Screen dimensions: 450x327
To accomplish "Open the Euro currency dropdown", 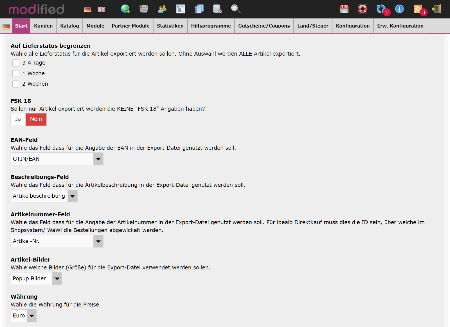I will point(24,316).
